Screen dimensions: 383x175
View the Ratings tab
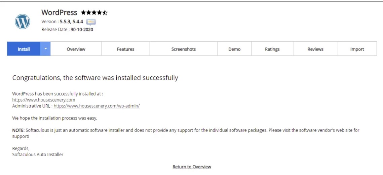click(272, 49)
